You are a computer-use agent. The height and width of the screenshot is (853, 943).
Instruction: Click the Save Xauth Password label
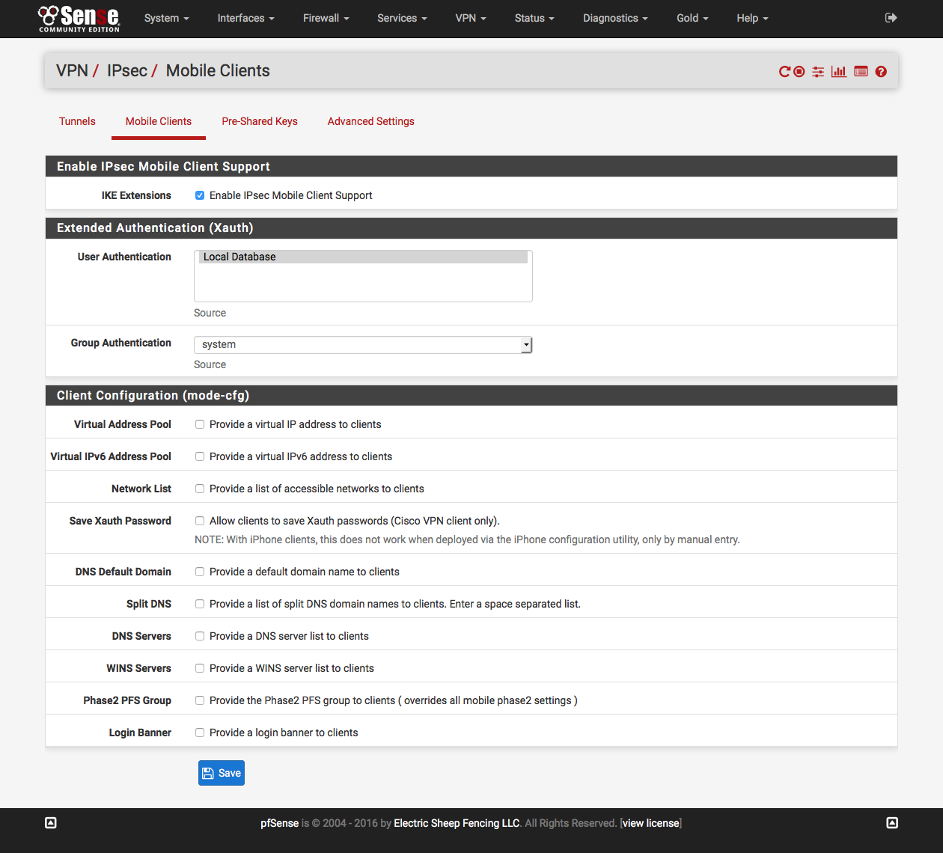[120, 521]
